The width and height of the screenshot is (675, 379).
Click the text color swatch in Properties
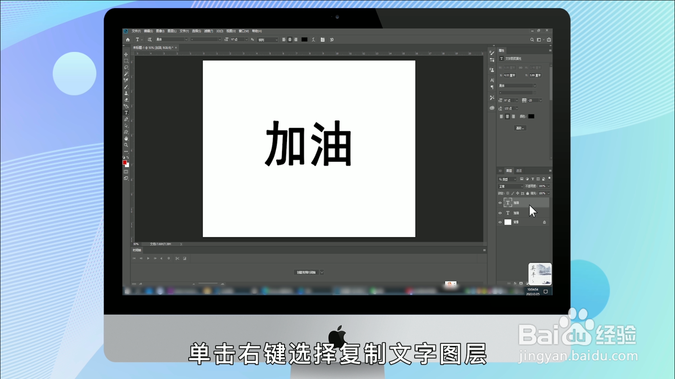click(x=531, y=116)
